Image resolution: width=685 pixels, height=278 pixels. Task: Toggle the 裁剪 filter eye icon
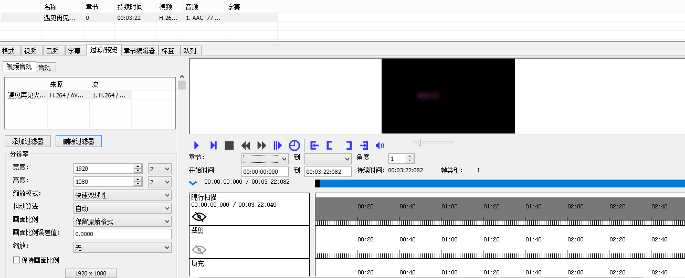tap(199, 250)
